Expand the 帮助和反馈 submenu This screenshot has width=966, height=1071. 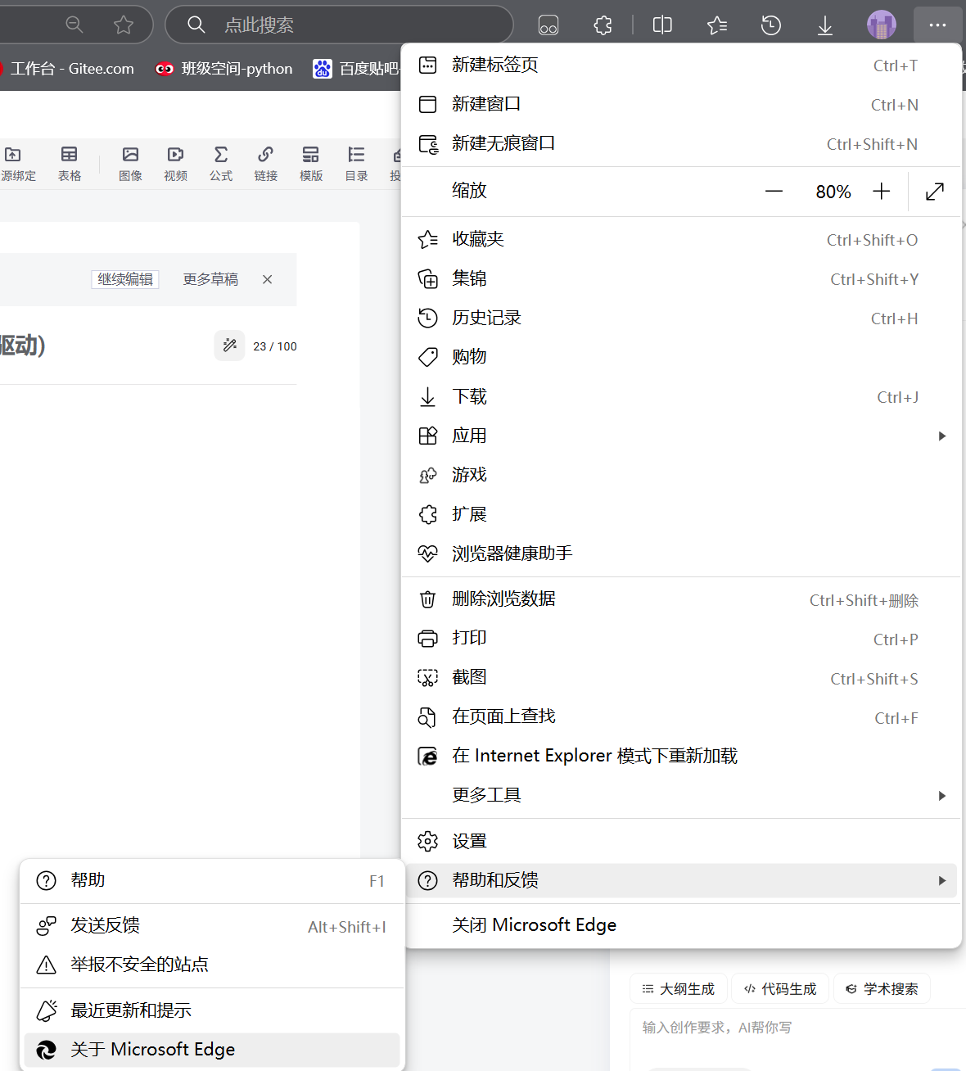point(681,881)
